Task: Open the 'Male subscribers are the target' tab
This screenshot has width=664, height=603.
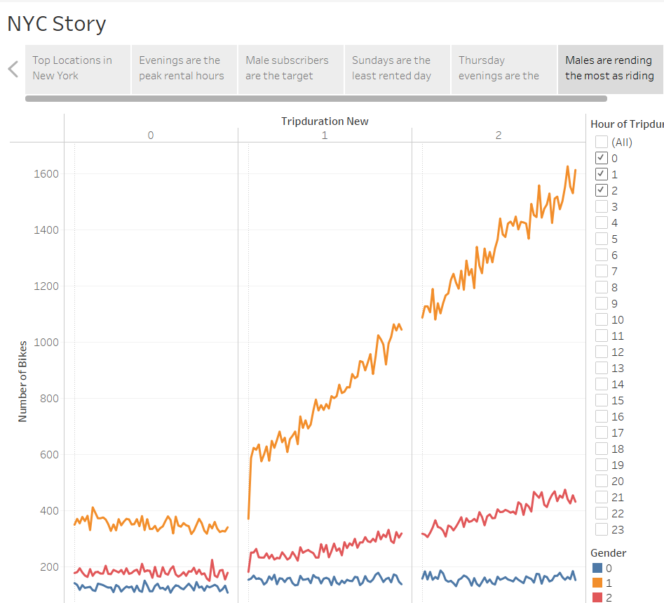Action: coord(290,69)
